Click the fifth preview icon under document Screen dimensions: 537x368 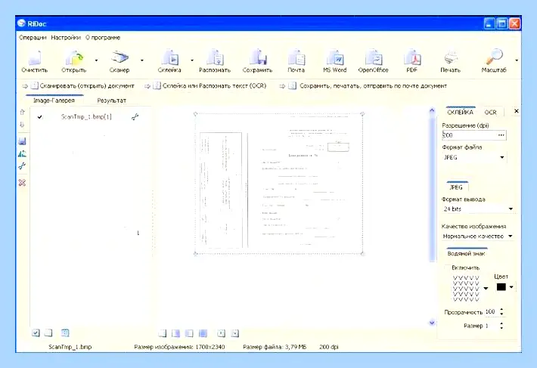(222, 333)
